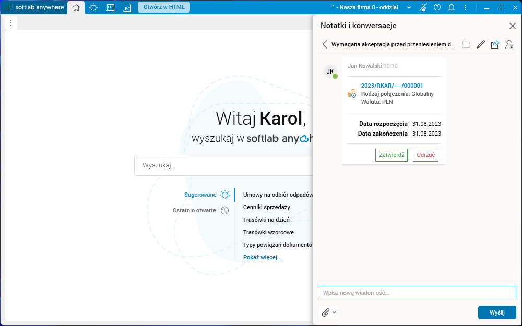
Task: Open the Home tab icon
Action: (x=76, y=7)
